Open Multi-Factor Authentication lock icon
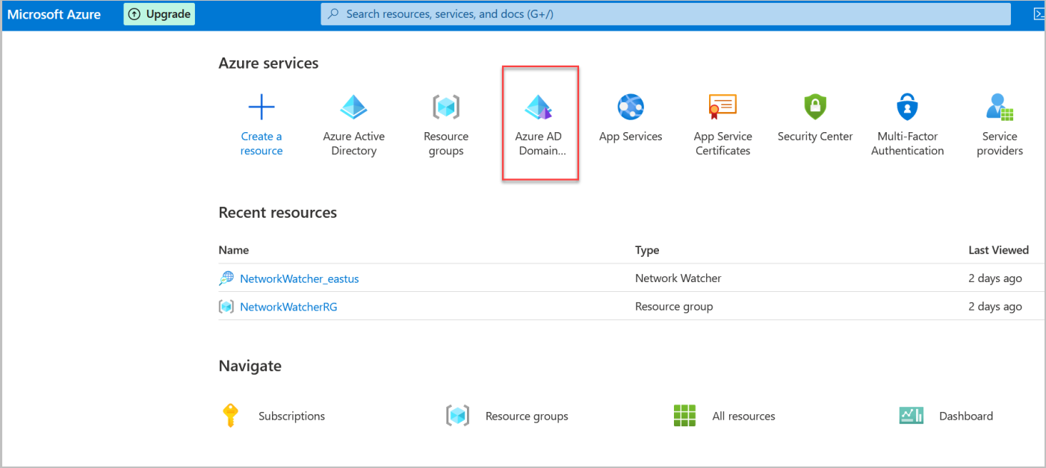Screen dimensions: 1046x468 (907, 107)
